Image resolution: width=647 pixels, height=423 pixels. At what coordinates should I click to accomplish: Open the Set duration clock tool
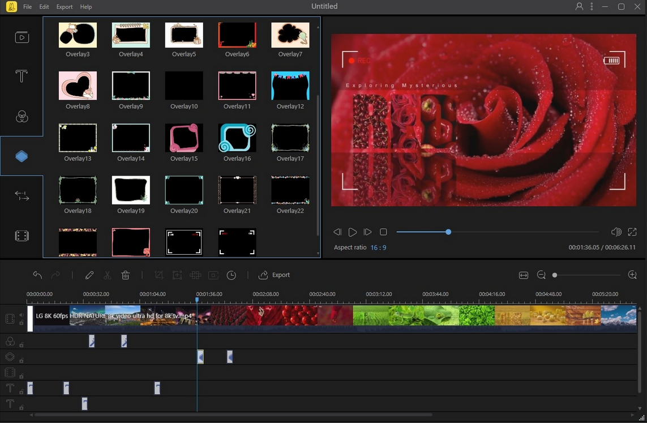(232, 275)
